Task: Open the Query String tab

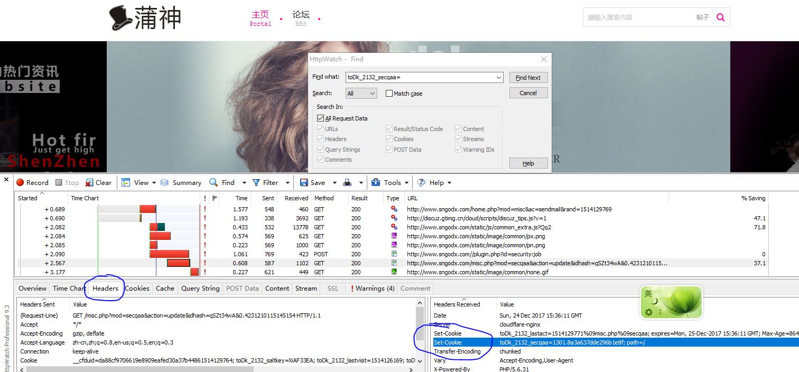Action: click(x=200, y=289)
